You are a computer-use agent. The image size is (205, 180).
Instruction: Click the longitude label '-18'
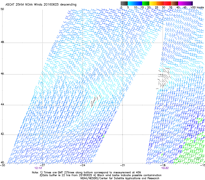(x=163, y=165)
